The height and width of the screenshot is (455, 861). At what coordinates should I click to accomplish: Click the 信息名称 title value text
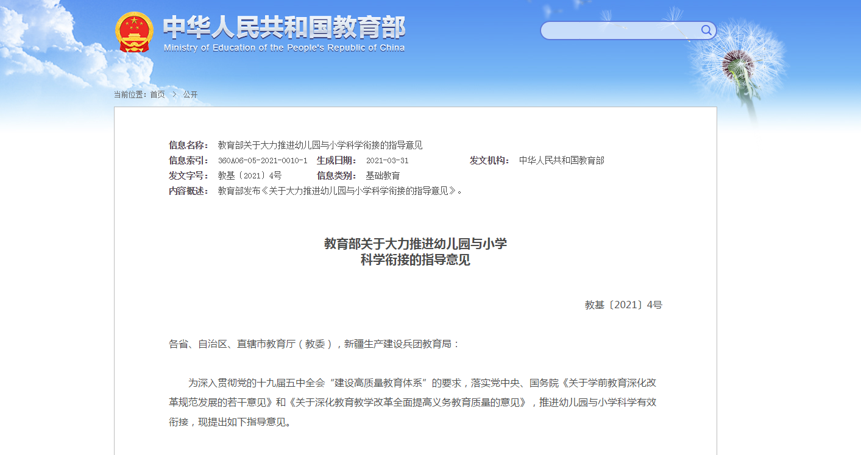coord(320,145)
